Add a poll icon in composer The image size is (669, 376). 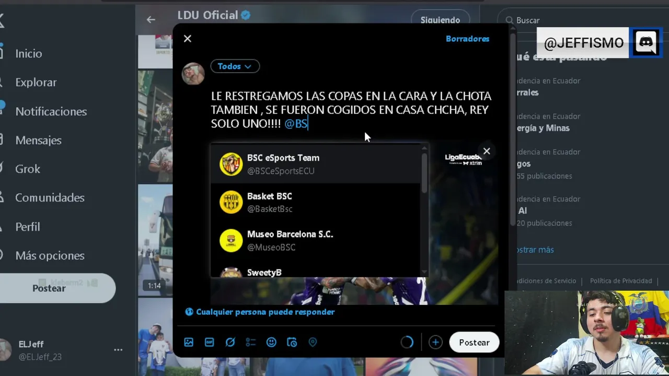pyautogui.click(x=251, y=342)
